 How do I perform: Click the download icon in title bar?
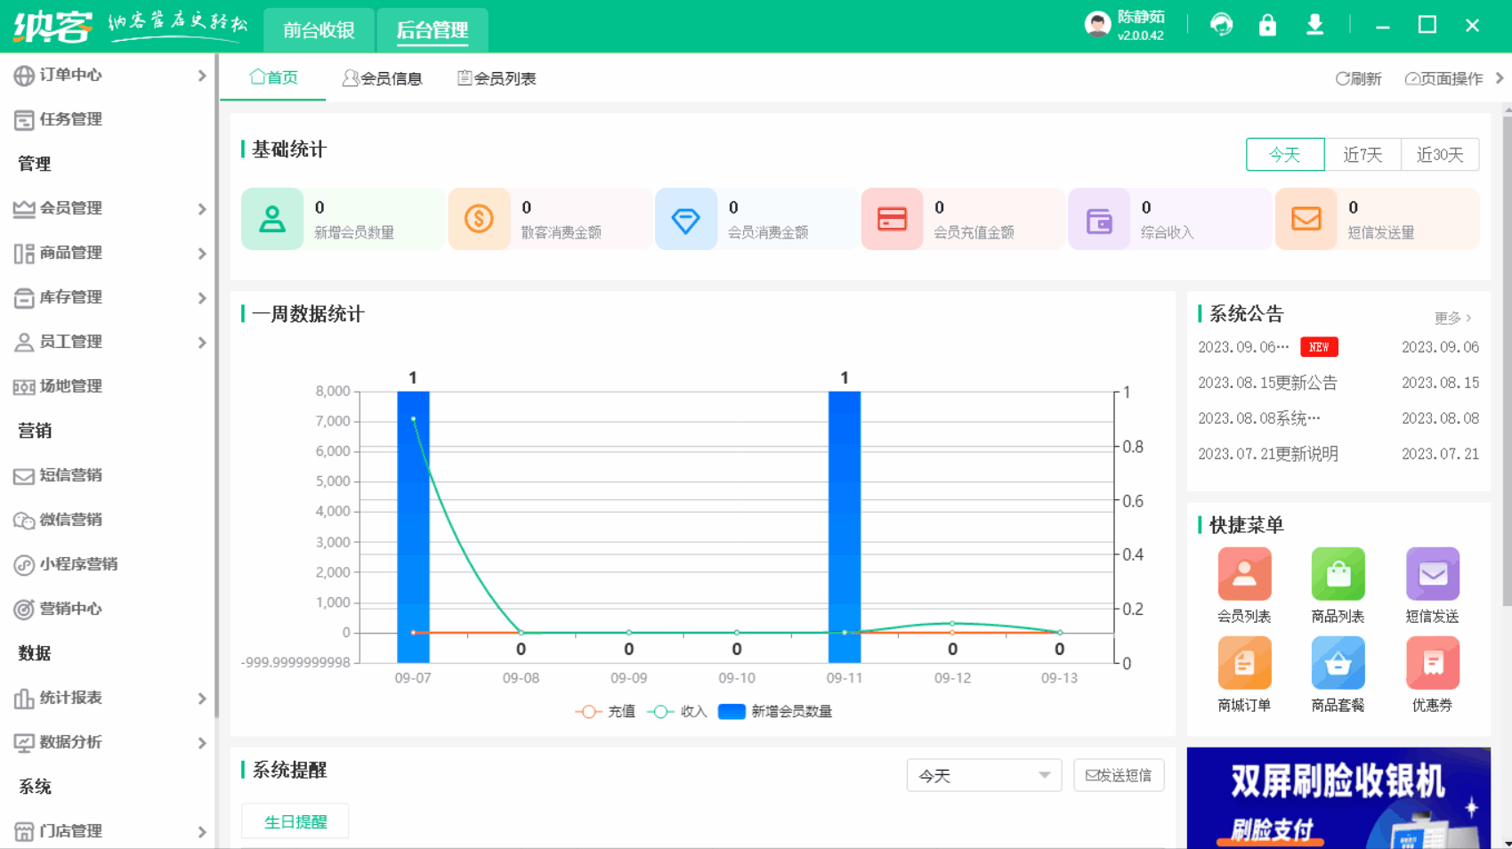1314,25
